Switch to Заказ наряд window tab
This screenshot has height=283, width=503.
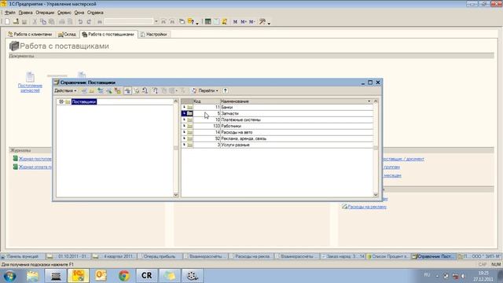343,256
